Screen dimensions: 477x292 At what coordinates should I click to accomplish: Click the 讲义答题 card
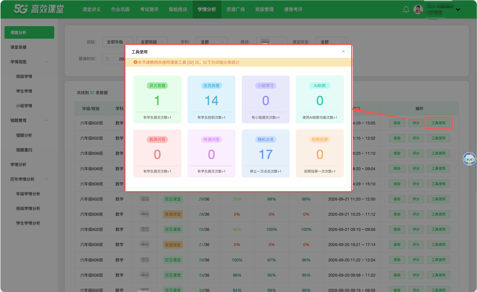[157, 99]
